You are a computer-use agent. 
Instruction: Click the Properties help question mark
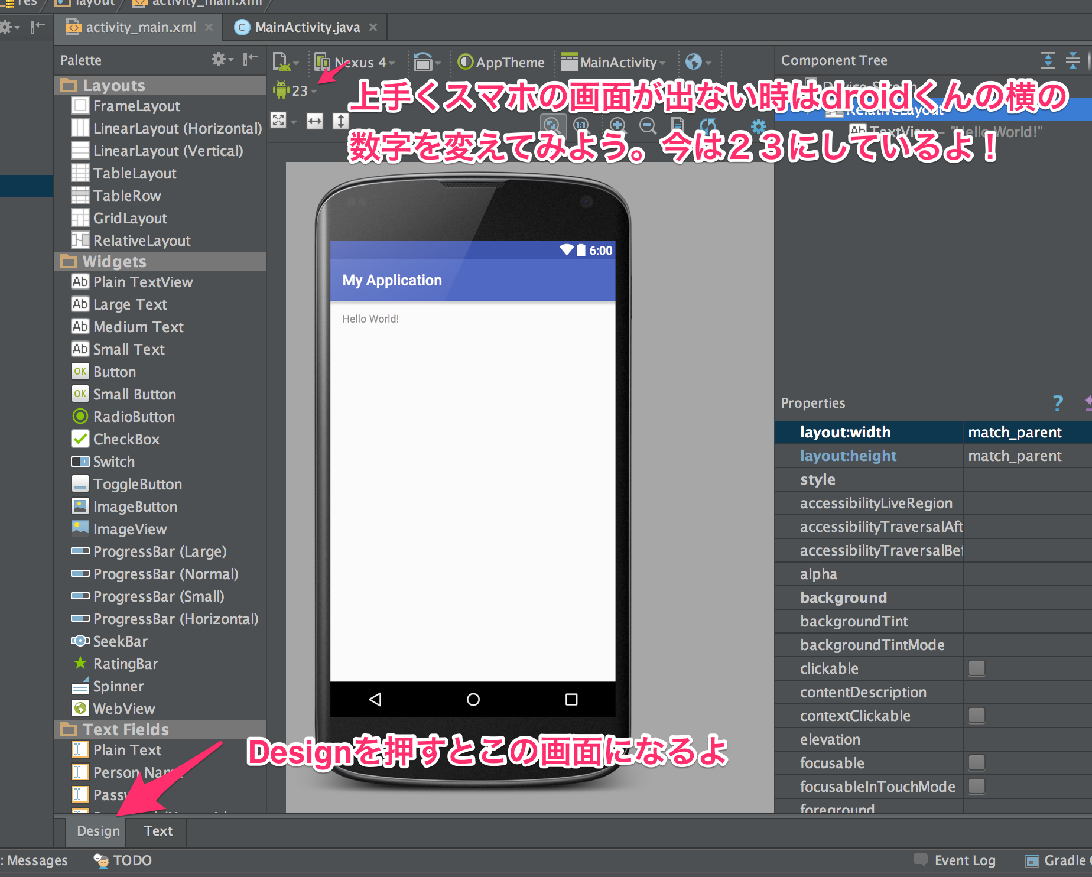coord(1058,403)
